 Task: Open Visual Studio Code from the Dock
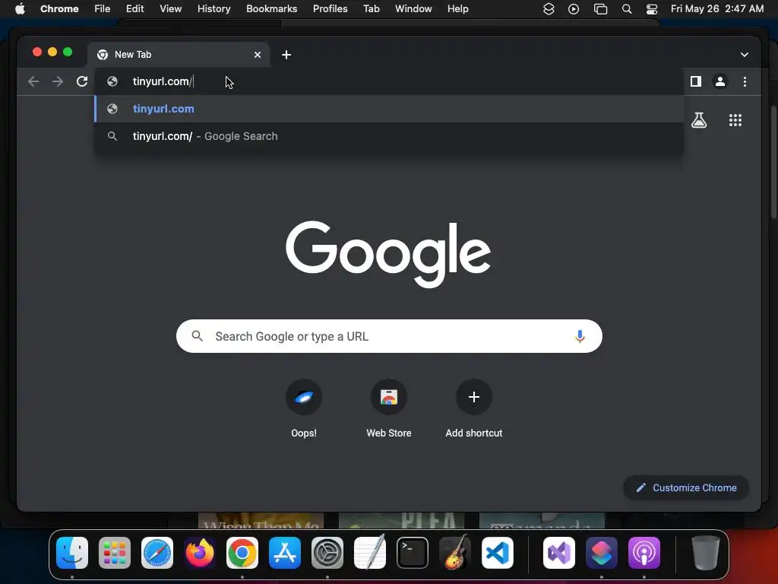497,553
